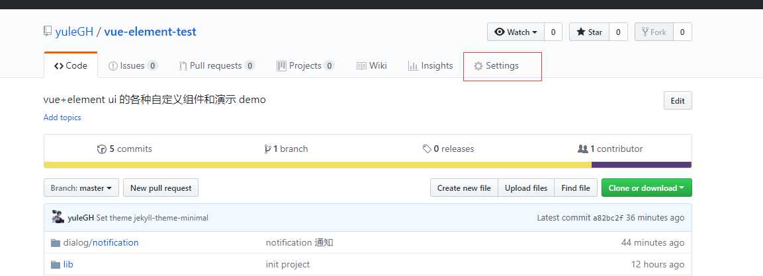Screen dimensions: 763x276
Task: Open the Set theme jekyll-theme-minimal commit message
Action: coord(152,218)
